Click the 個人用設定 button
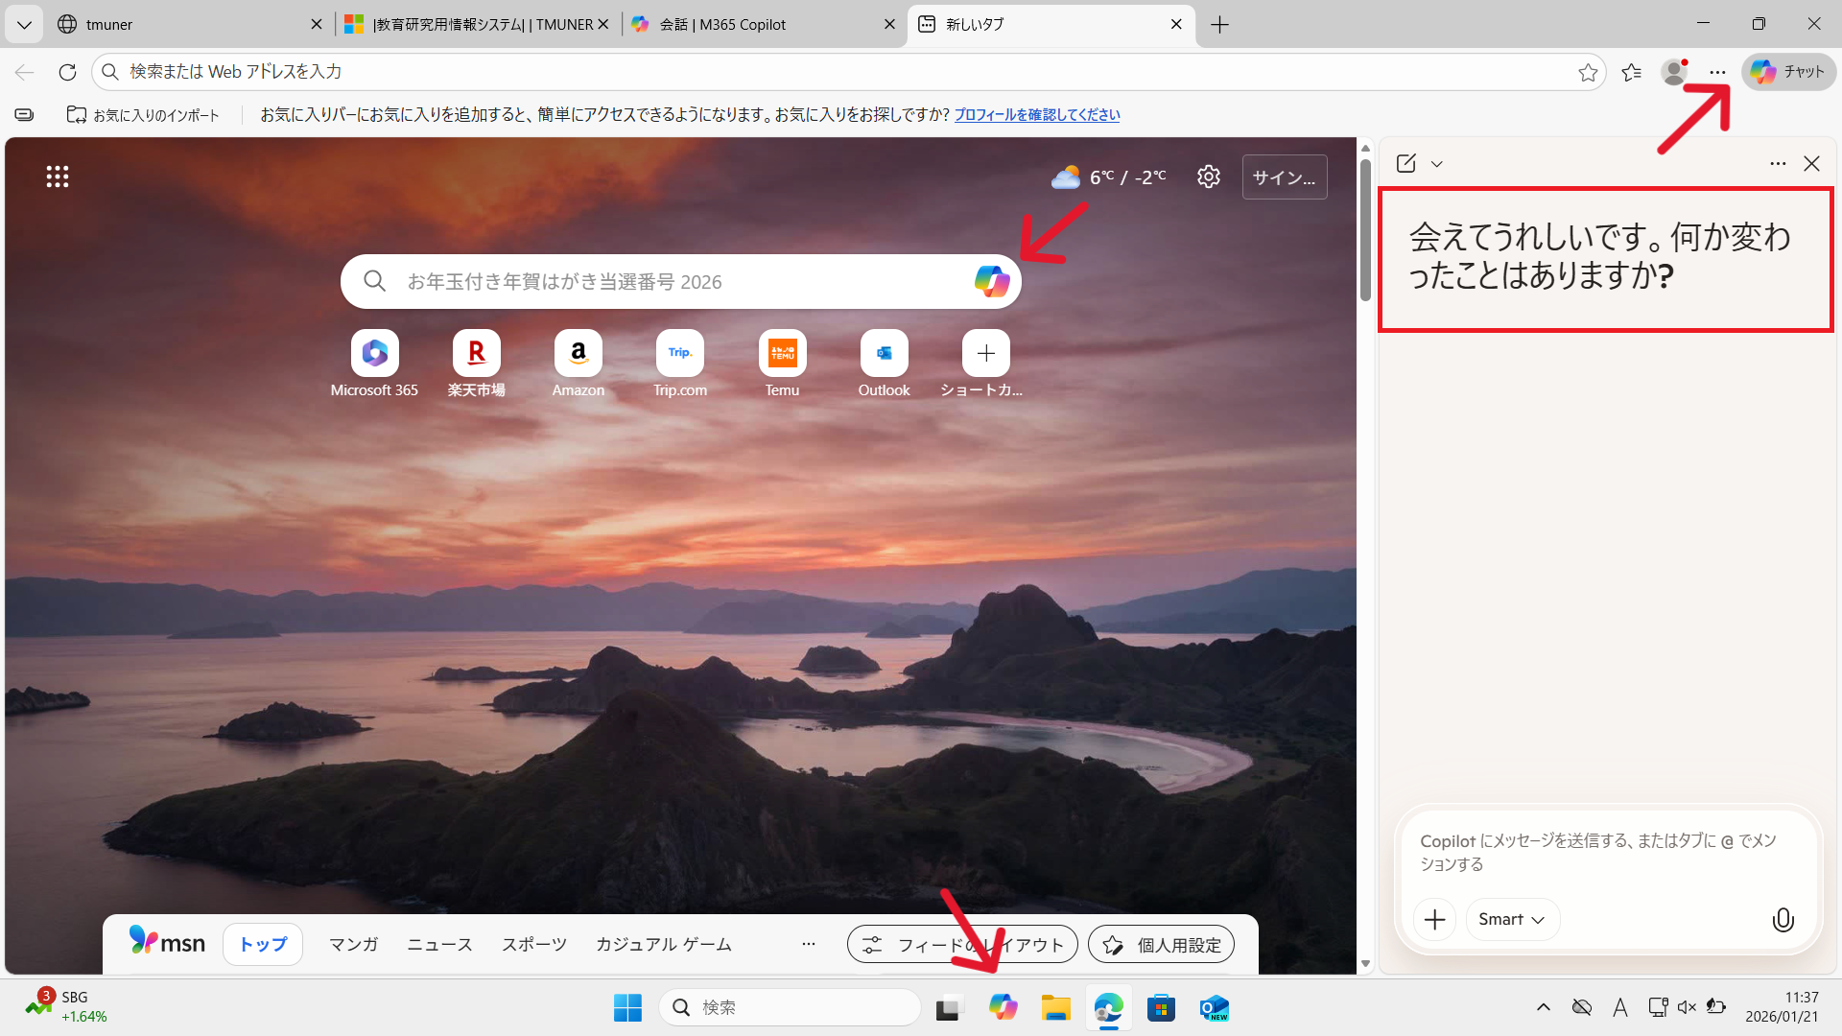The image size is (1842, 1036). (1162, 945)
